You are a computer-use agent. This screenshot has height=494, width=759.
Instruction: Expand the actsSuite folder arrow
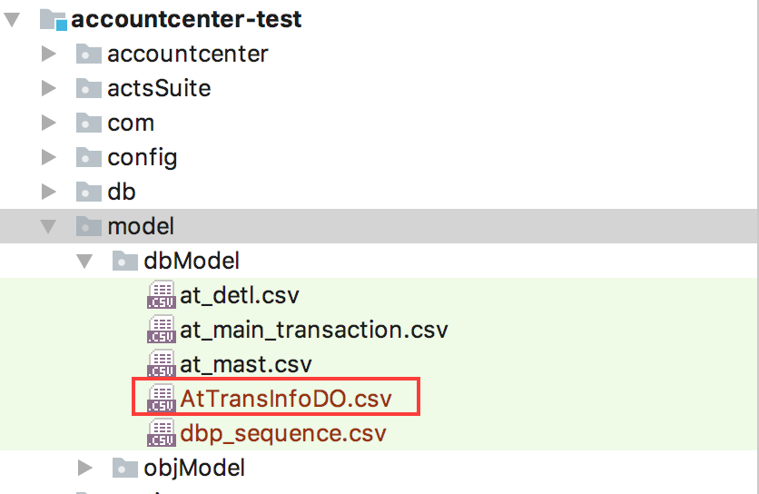pyautogui.click(x=48, y=88)
